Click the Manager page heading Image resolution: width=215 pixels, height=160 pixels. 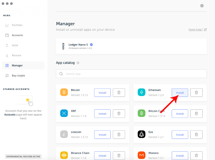(x=65, y=24)
